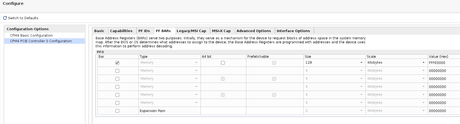Click the Switch to Defaults link
Viewport: 460px width, 124px height.
[23, 18]
